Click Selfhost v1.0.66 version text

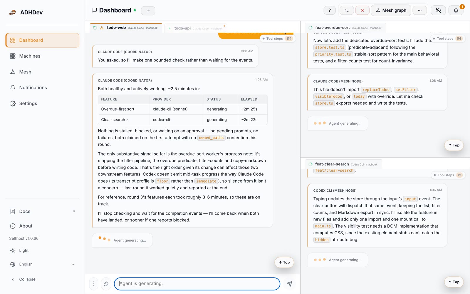[x=24, y=238]
